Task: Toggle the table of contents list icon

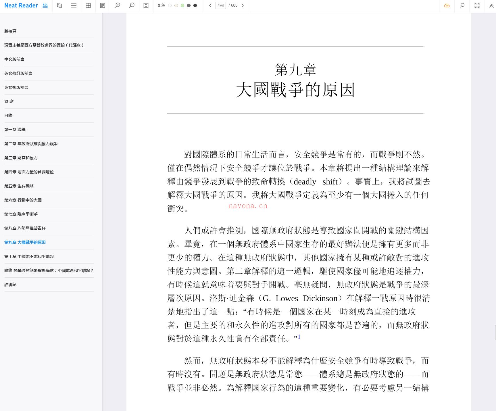Action: [74, 5]
